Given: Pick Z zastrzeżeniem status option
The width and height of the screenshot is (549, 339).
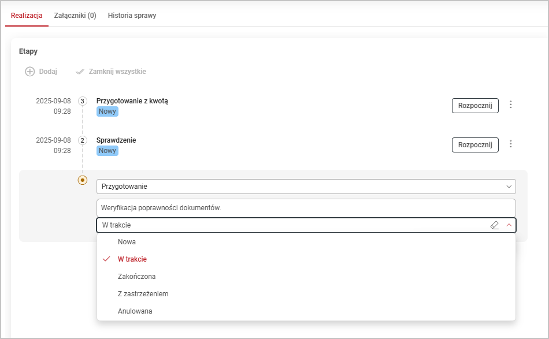Looking at the screenshot, I should click(143, 294).
